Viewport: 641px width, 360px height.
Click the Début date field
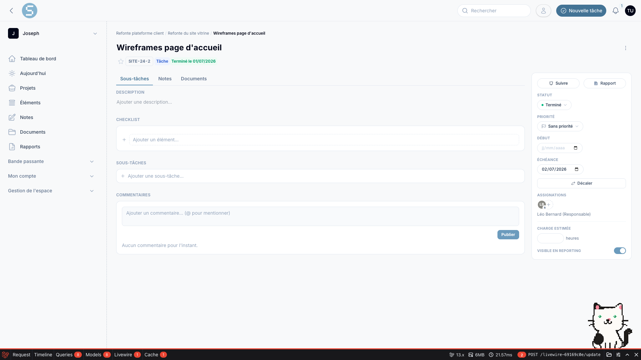pos(560,148)
